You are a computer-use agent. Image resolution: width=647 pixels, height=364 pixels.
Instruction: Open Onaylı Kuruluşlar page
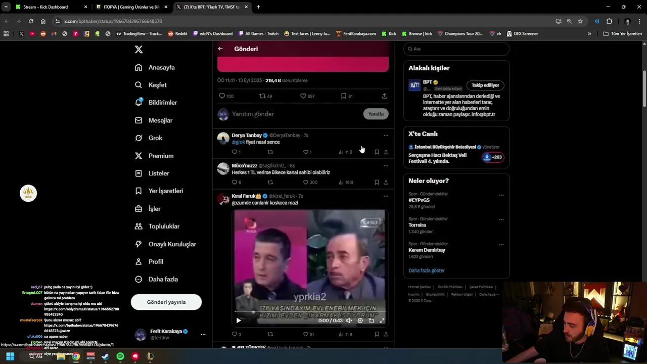coord(165,244)
